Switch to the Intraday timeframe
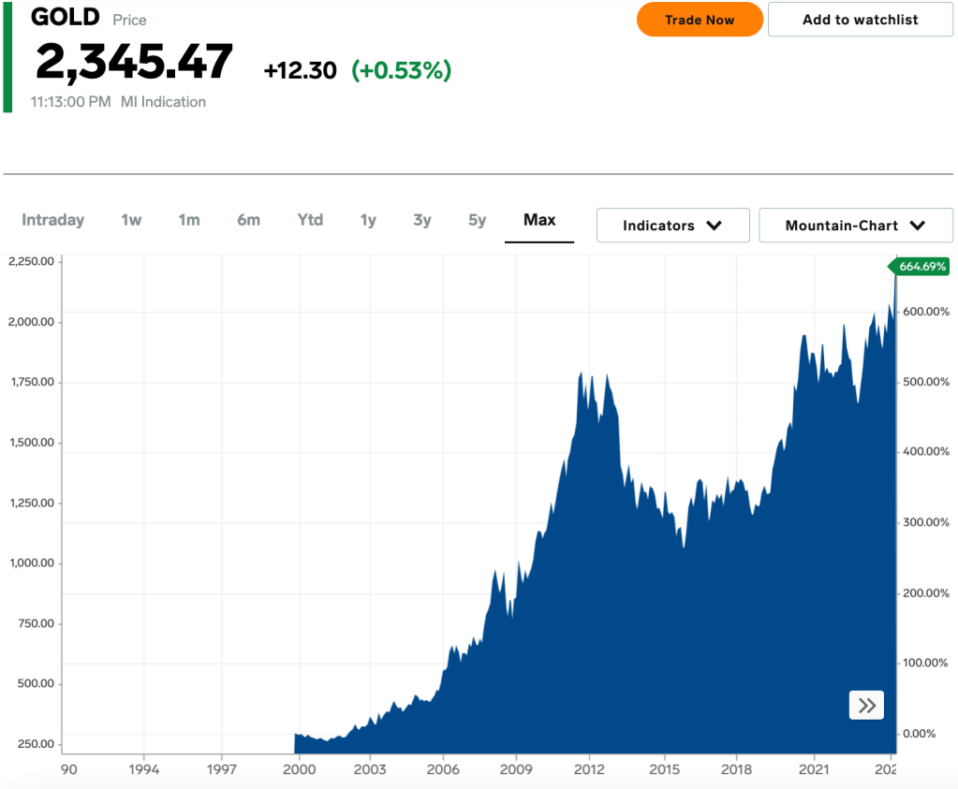This screenshot has height=789, width=958. pyautogui.click(x=53, y=220)
